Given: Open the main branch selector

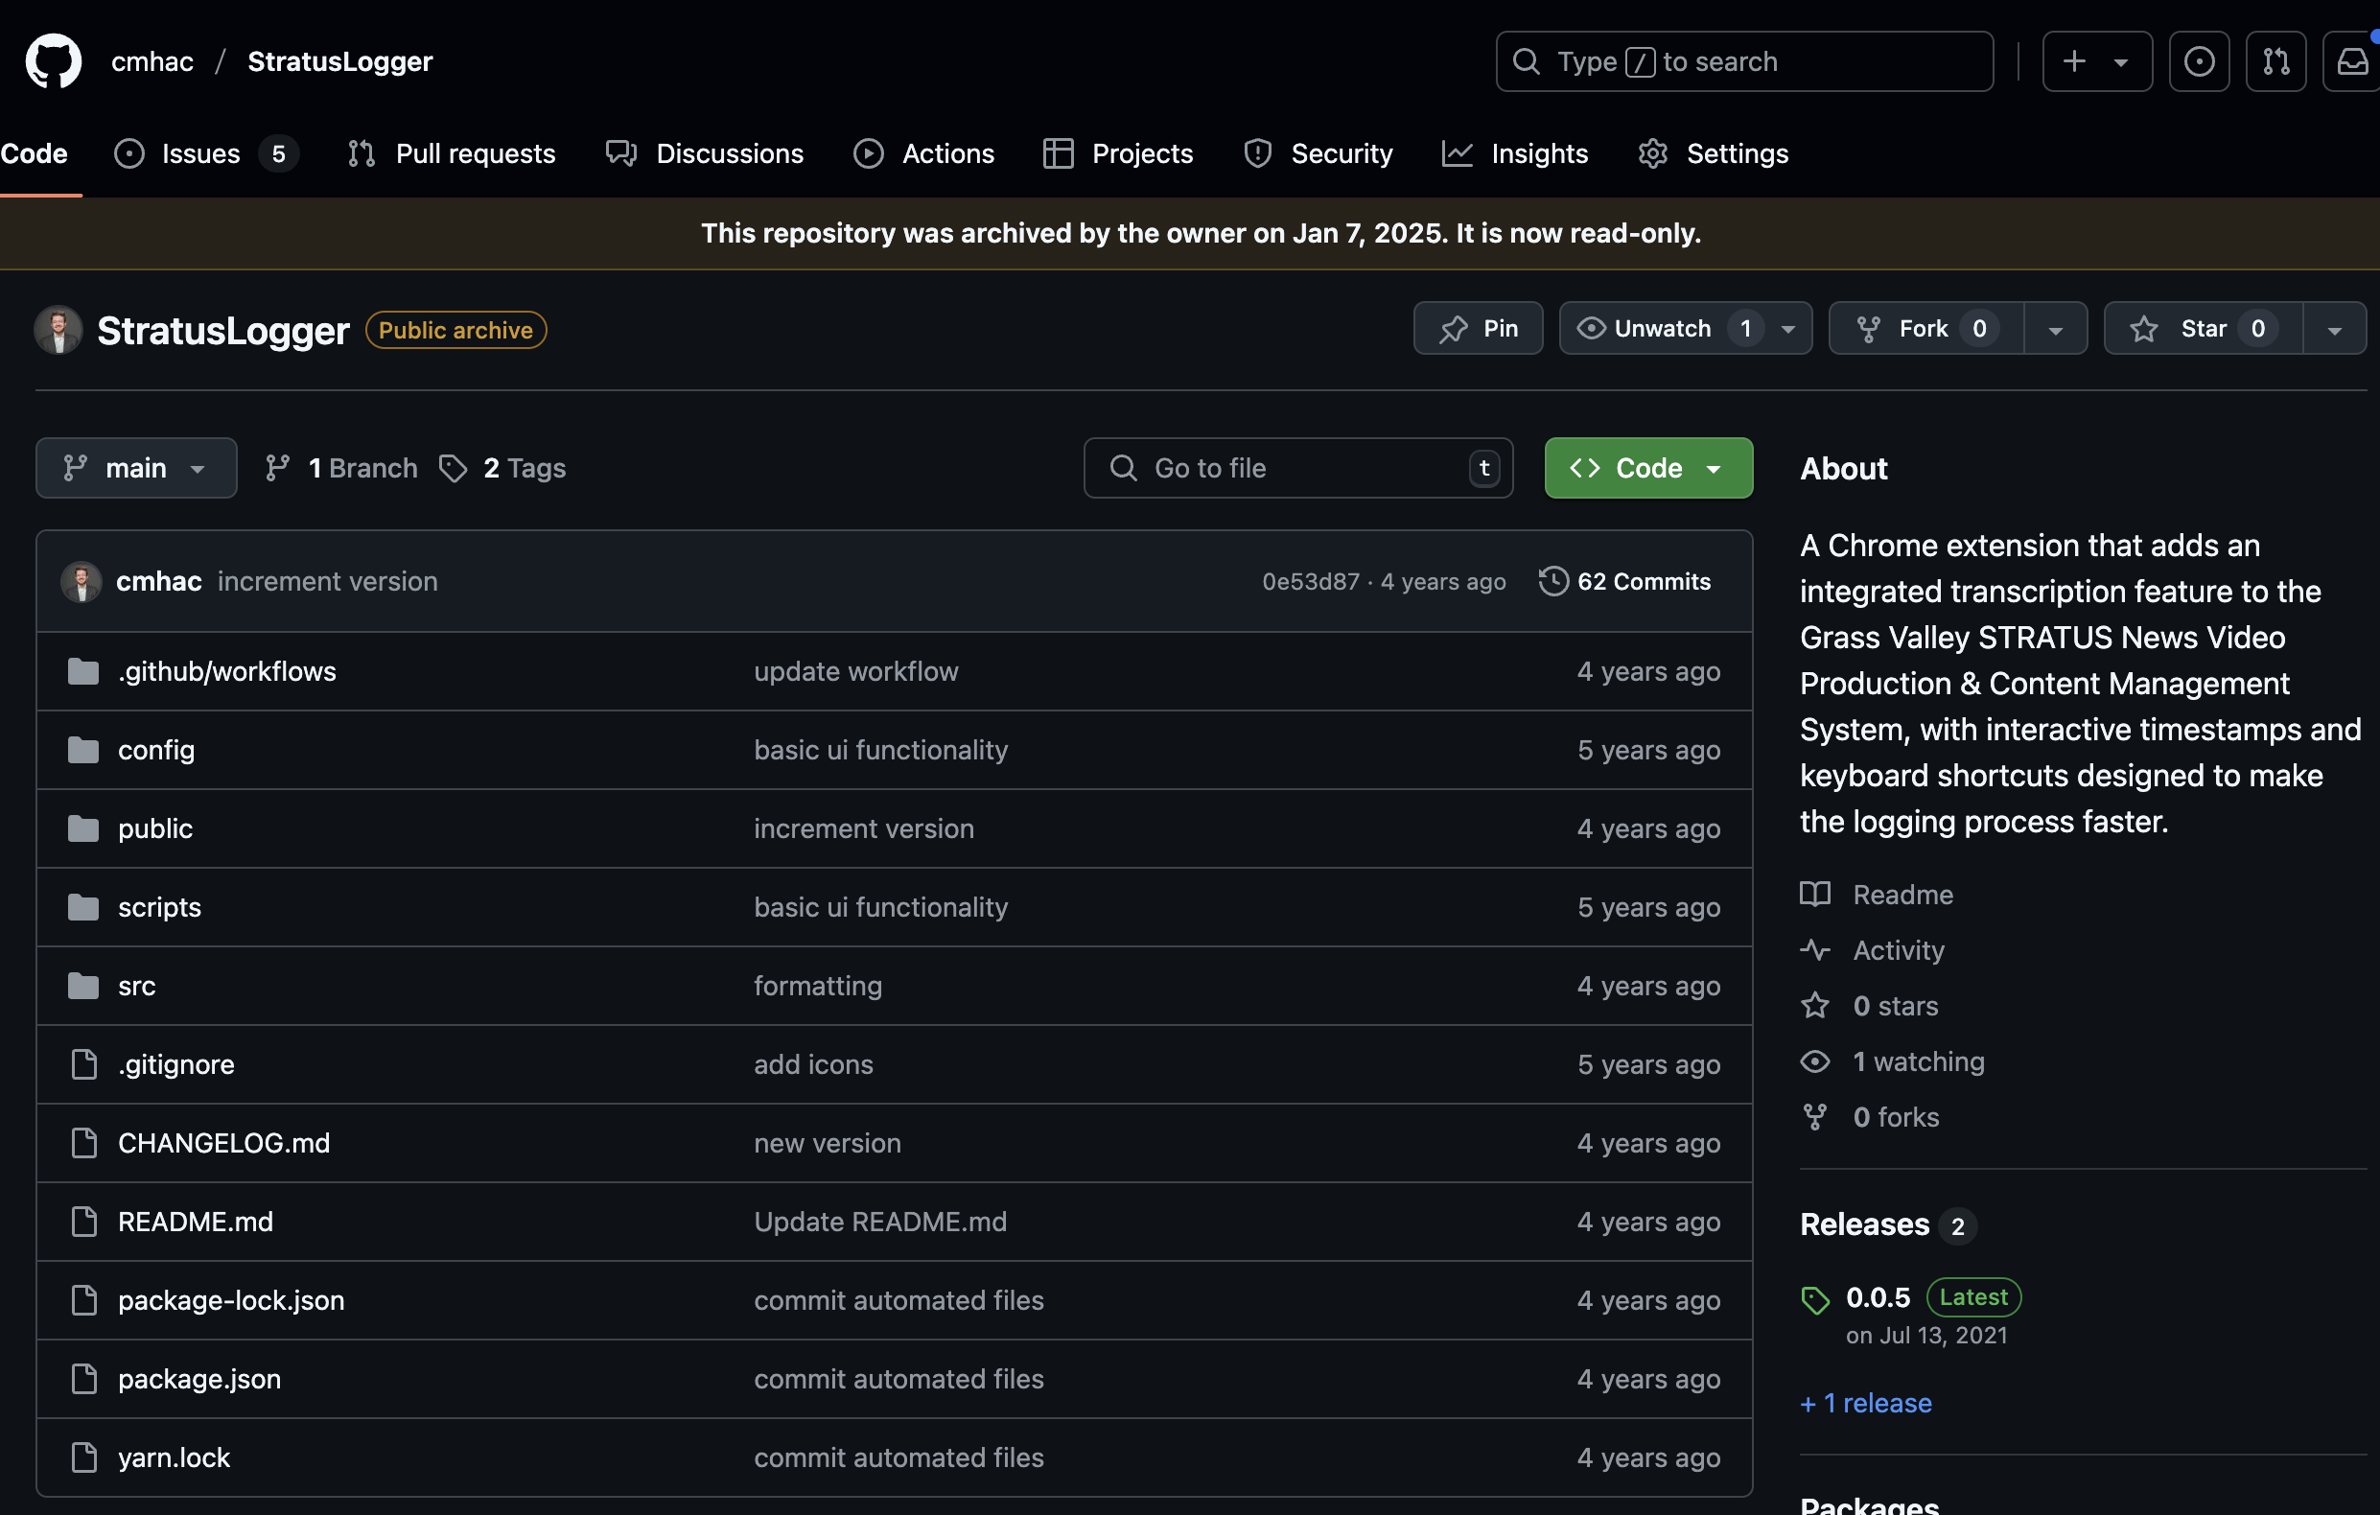Looking at the screenshot, I should point(136,468).
